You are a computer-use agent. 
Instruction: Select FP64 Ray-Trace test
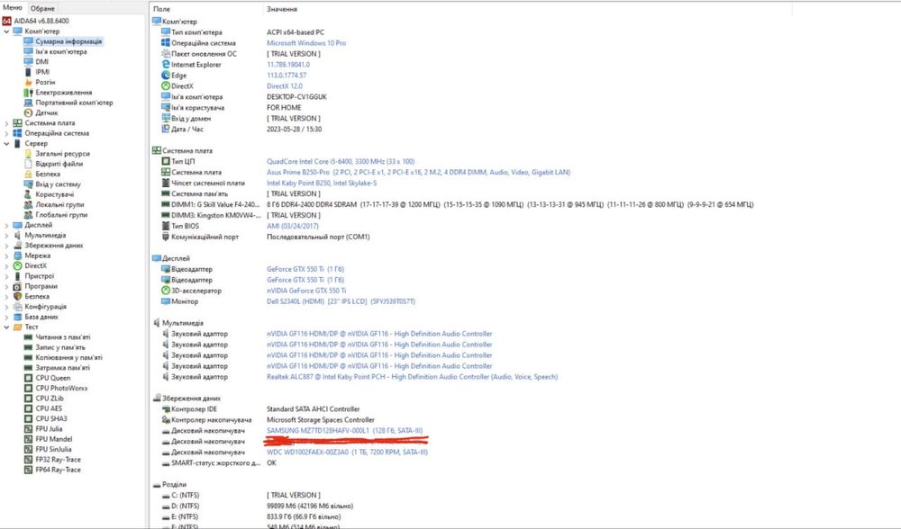(x=58, y=470)
